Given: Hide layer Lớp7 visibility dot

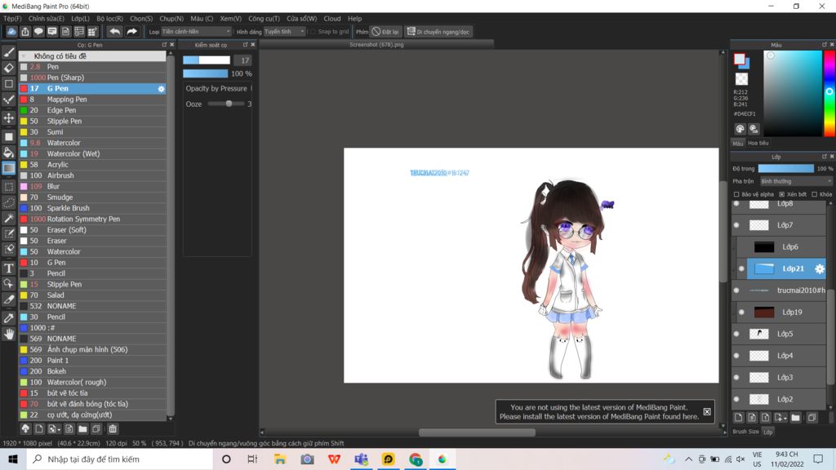Looking at the screenshot, I should click(736, 225).
